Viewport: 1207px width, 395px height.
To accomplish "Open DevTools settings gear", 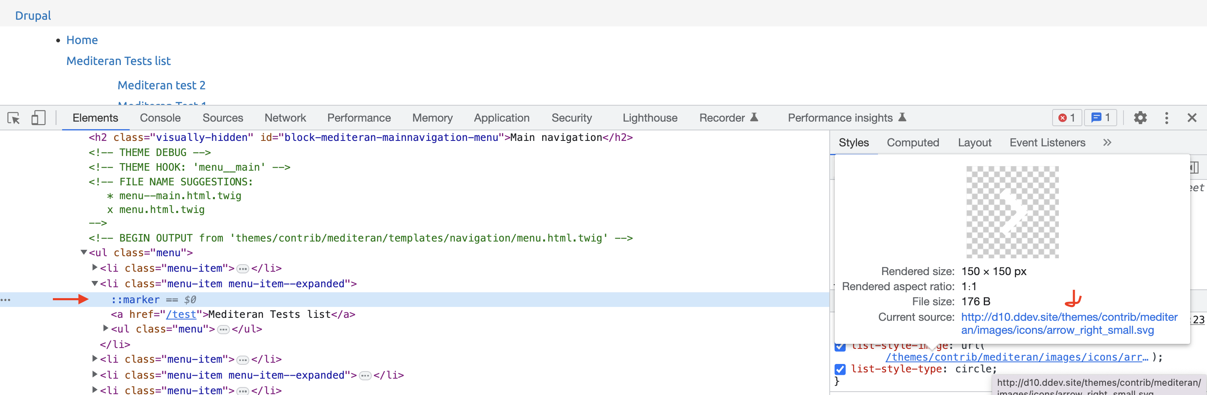I will pos(1140,118).
